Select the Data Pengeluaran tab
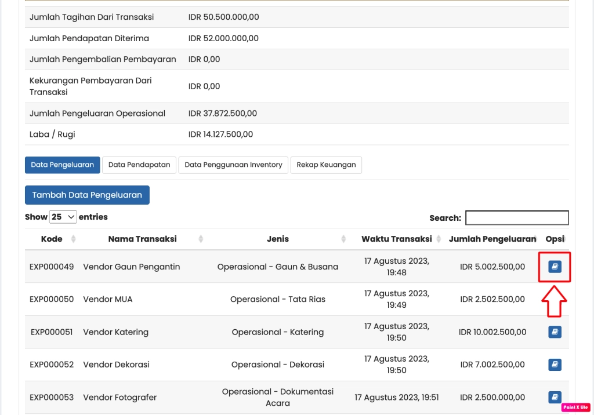The width and height of the screenshot is (594, 415). pyautogui.click(x=63, y=165)
